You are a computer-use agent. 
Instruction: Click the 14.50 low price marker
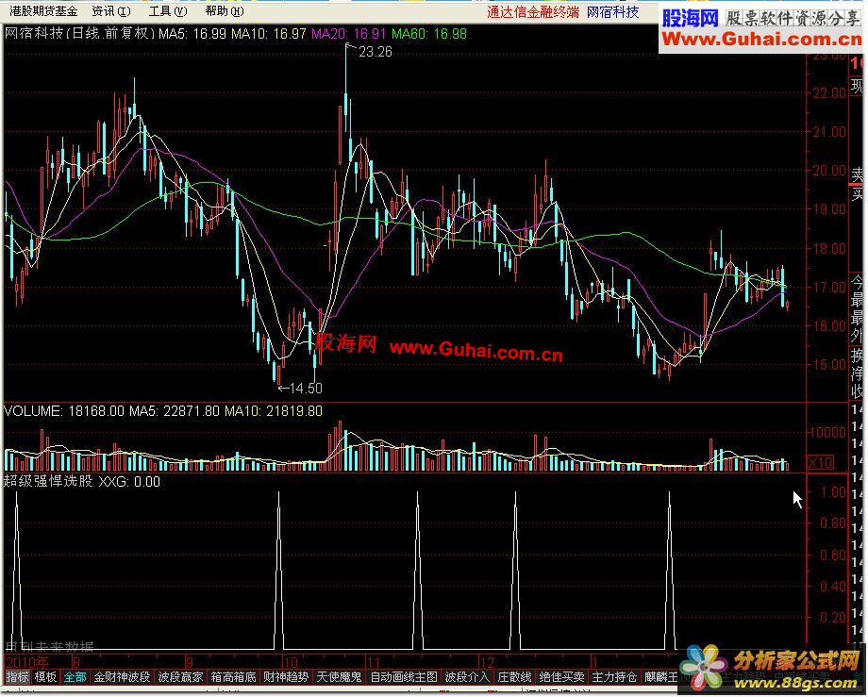pyautogui.click(x=306, y=389)
